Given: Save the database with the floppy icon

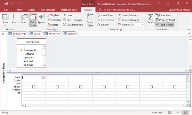Looking at the screenshot, I should (x=6, y=3).
